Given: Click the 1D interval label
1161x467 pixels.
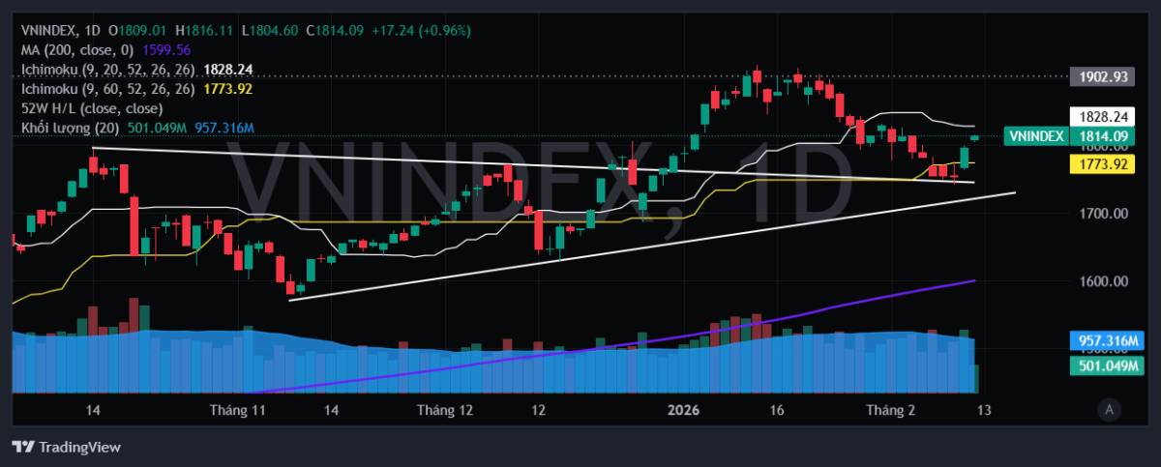Looking at the screenshot, I should pyautogui.click(x=92, y=30).
